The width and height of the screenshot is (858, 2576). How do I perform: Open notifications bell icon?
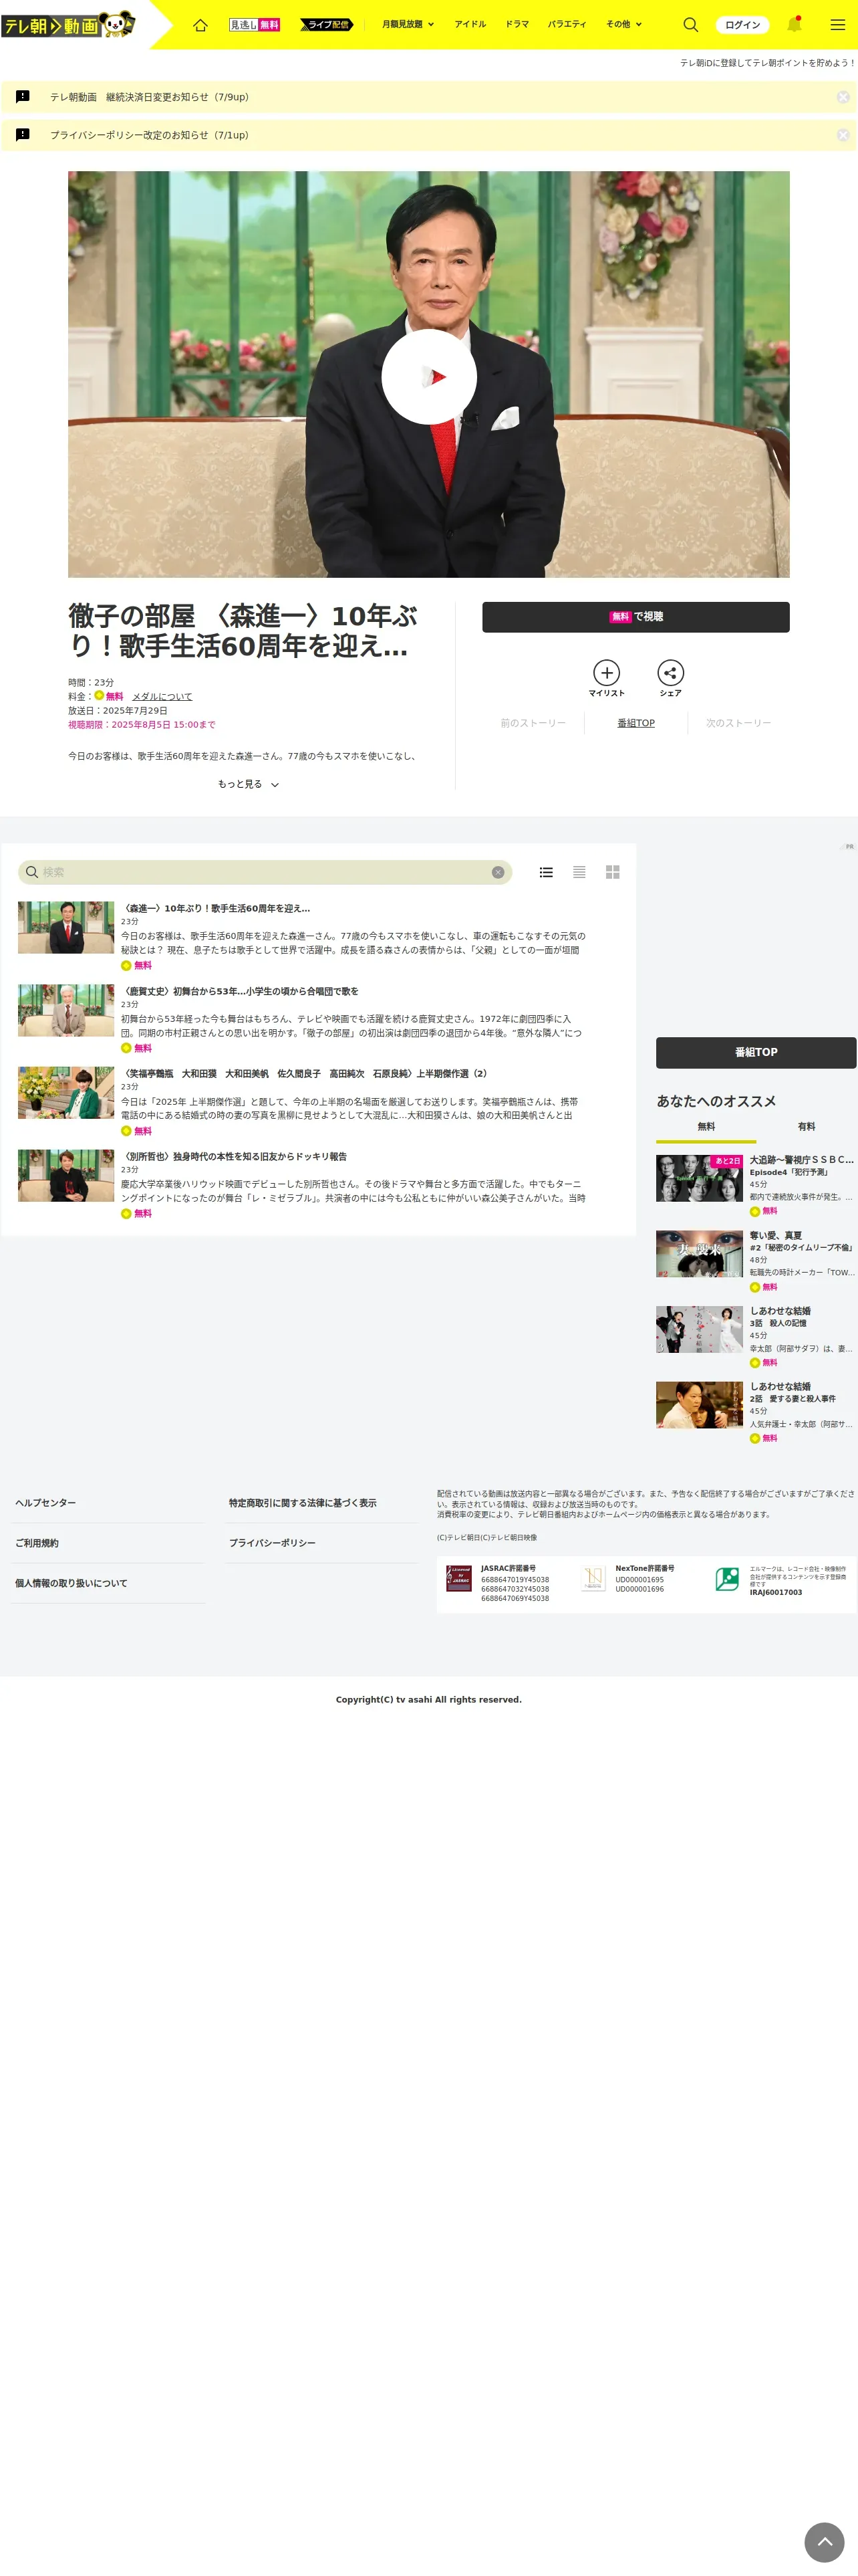(x=794, y=24)
